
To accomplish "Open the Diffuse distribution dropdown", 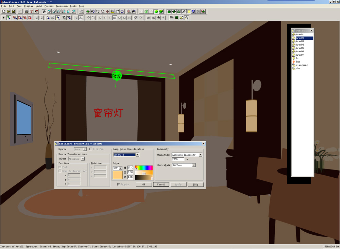I will pyautogui.click(x=194, y=165).
